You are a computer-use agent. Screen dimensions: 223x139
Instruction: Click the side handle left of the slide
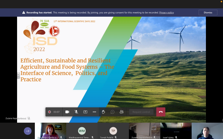point(18,75)
